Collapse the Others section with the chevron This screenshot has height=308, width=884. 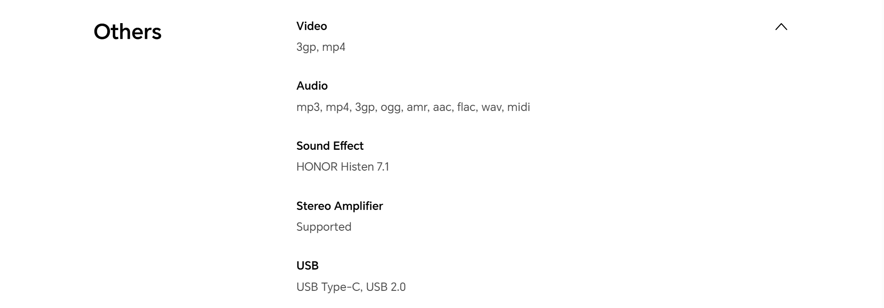pos(781,27)
